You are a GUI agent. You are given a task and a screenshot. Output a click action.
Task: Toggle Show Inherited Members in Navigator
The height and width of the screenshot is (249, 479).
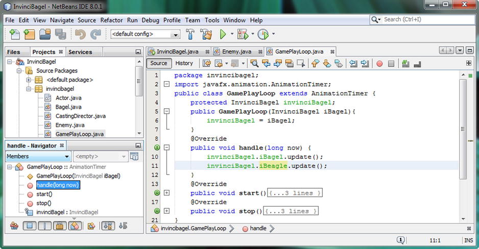coord(14,226)
